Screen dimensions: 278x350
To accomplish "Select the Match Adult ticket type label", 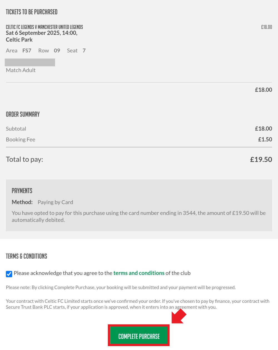I will tap(21, 70).
